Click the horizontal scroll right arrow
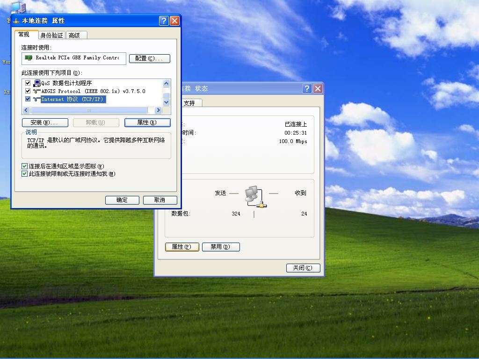Viewport: 479px width, 359px height. pyautogui.click(x=158, y=110)
